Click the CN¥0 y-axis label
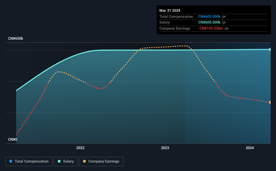 [x=13, y=139]
